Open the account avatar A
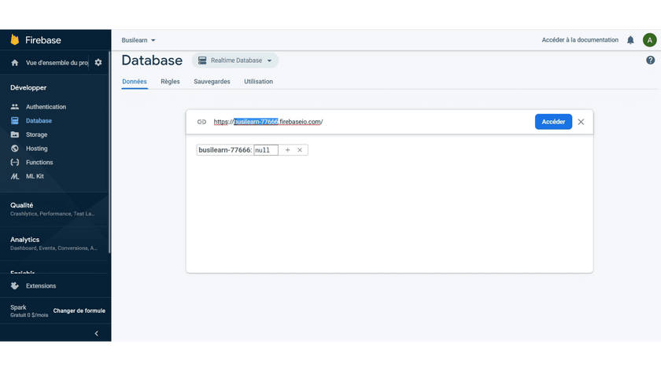This screenshot has height=371, width=661. click(650, 40)
